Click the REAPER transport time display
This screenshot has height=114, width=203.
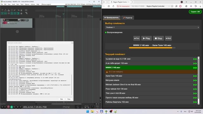35,107
